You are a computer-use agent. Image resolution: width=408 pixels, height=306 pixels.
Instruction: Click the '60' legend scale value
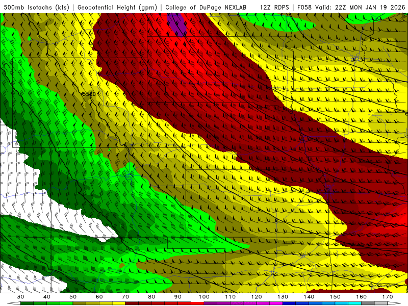(x=99, y=297)
